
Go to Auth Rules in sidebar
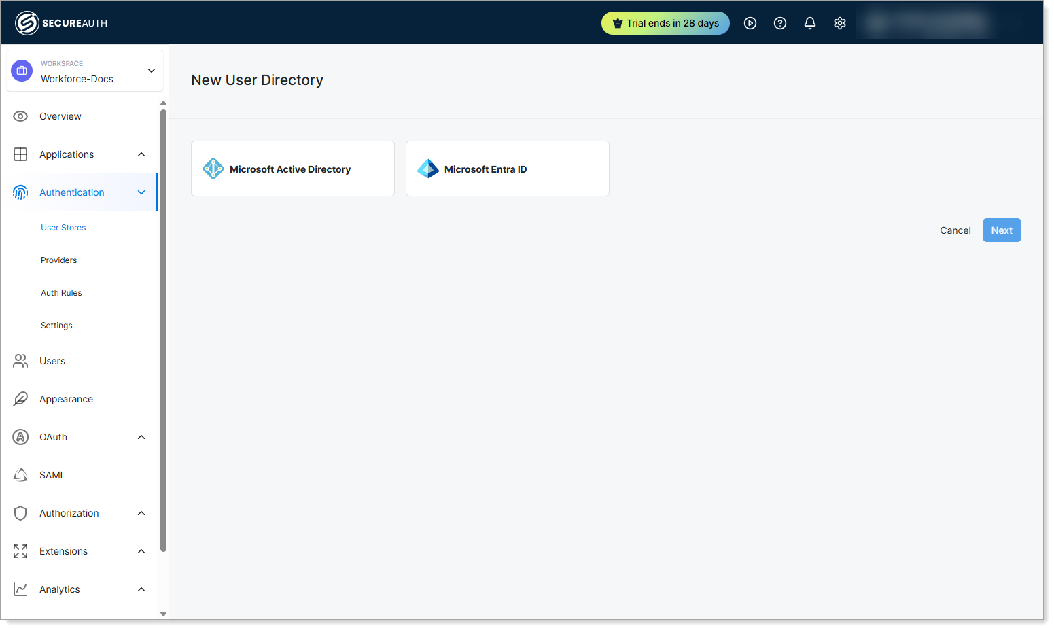61,293
